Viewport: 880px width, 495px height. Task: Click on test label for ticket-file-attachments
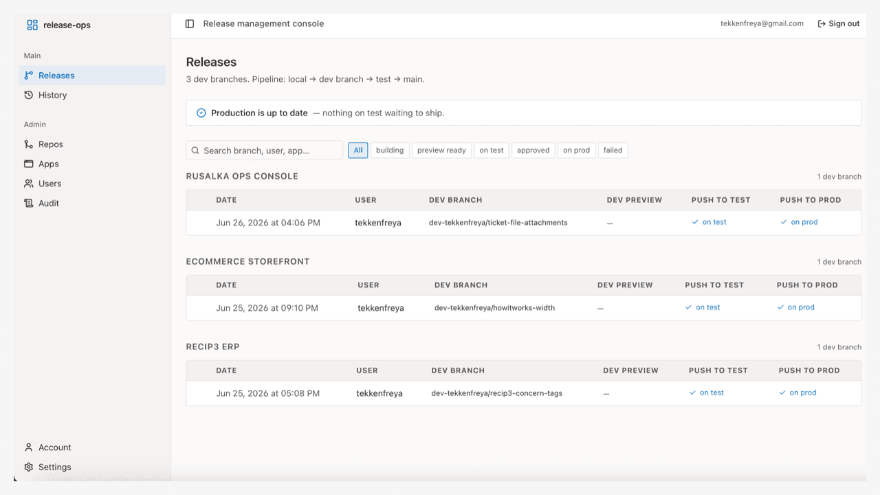714,222
